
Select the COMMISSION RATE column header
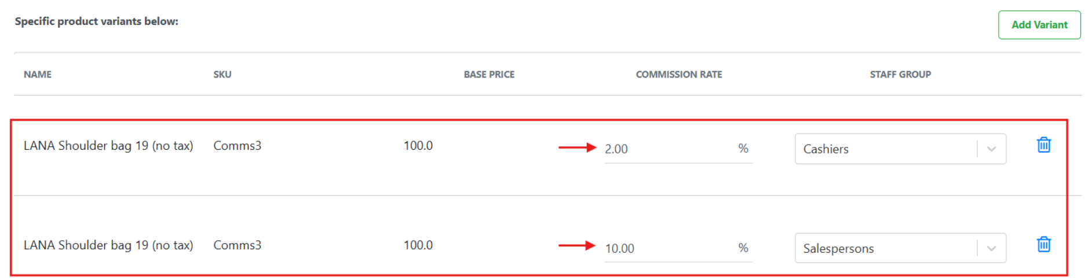click(x=679, y=75)
